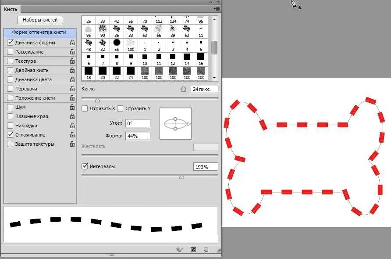Click the reset brush size arrow icon
Viewport: 391px width, 259px height.
pyautogui.click(x=183, y=89)
